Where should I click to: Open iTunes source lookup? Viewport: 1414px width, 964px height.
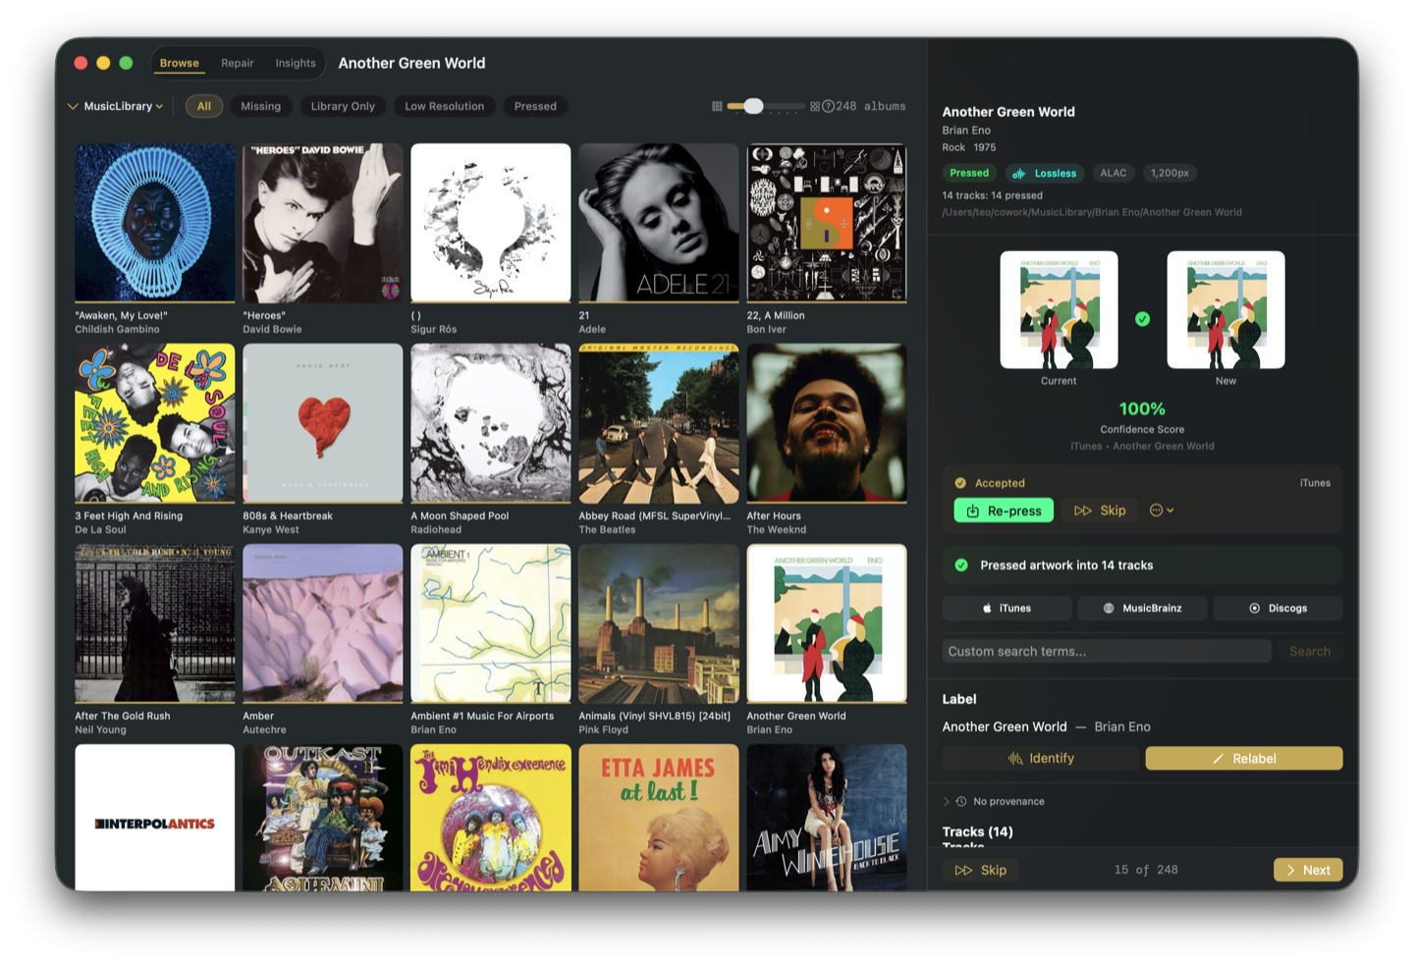pyautogui.click(x=1006, y=608)
